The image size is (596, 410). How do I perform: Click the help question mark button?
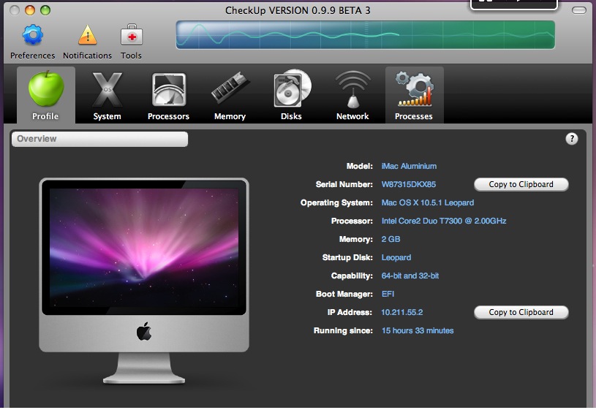(x=572, y=139)
